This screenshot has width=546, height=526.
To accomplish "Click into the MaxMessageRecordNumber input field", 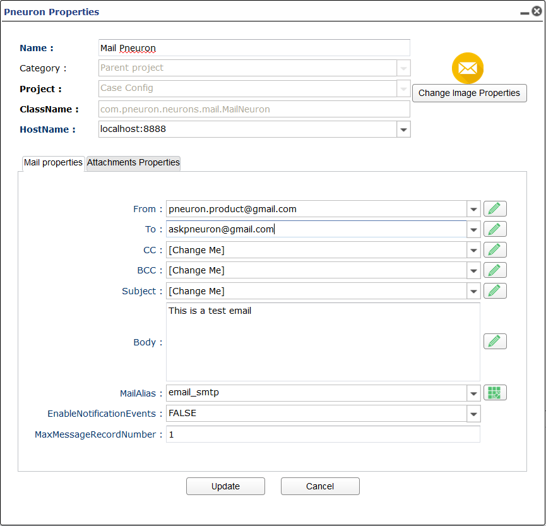I will click(323, 434).
